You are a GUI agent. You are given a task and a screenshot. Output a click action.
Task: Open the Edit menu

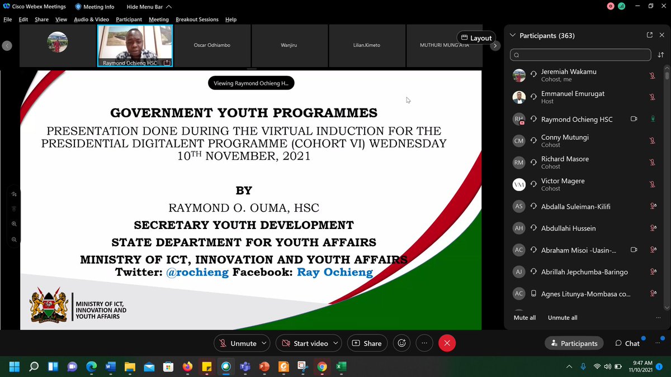pos(23,19)
